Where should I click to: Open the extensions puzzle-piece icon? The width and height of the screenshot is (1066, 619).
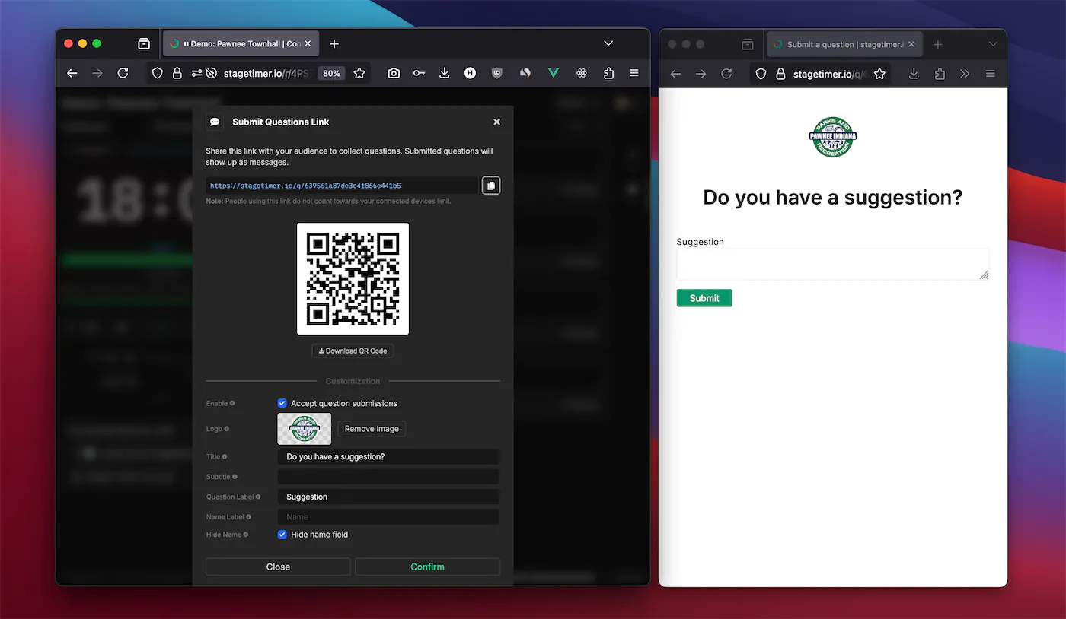click(x=608, y=73)
